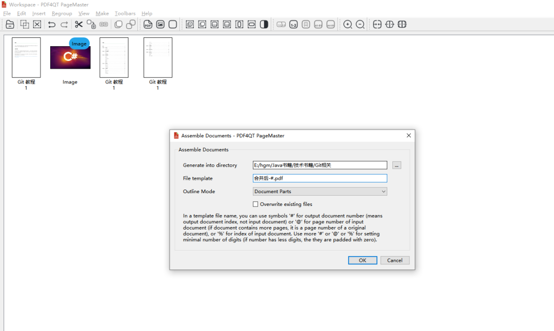Browse for output directory with ... button

397,165
